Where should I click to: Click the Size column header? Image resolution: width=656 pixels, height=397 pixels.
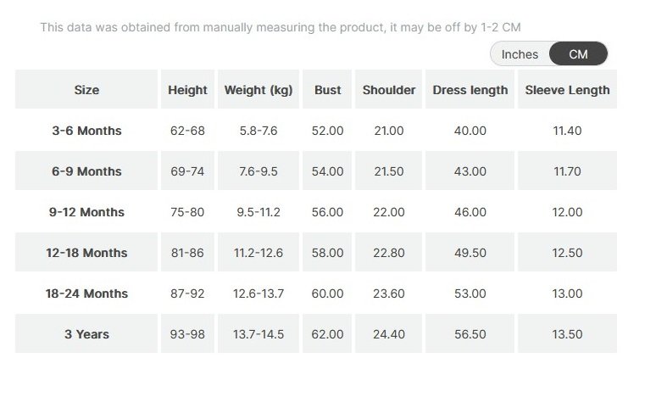pyautogui.click(x=86, y=90)
